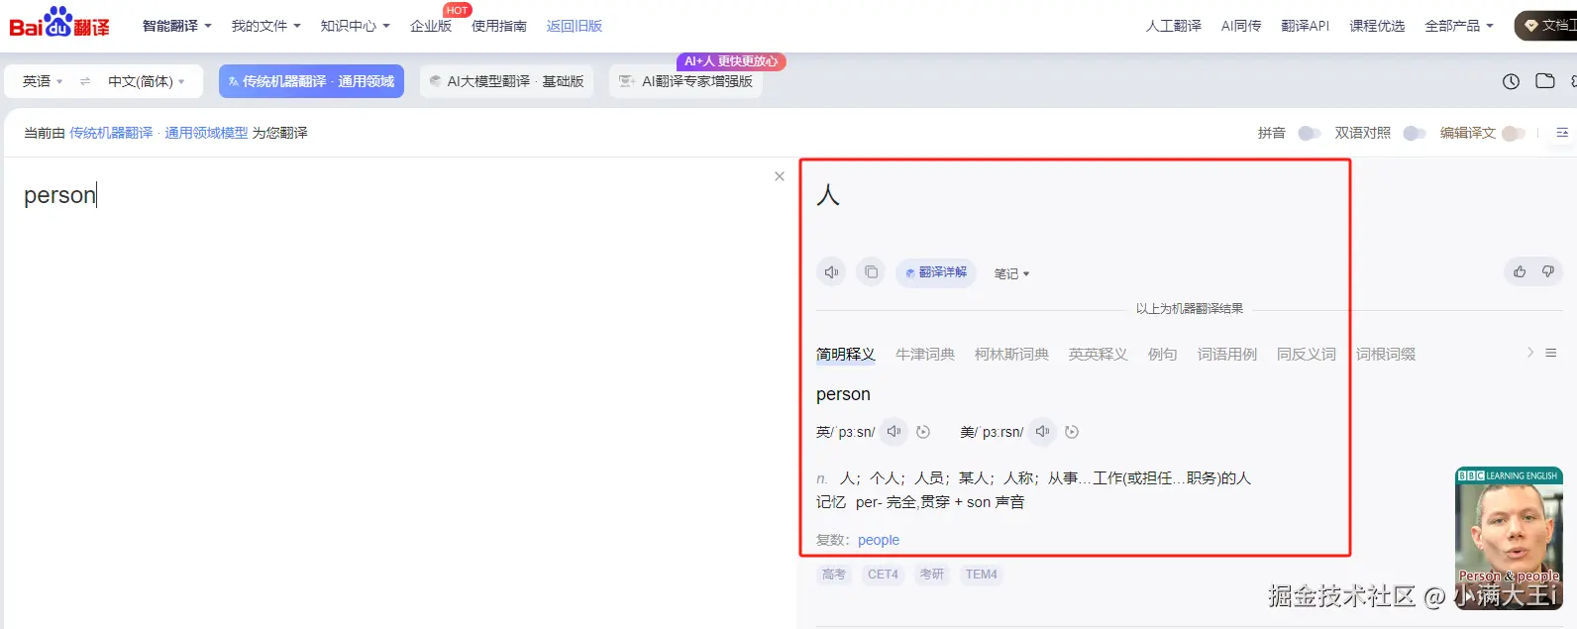Toggle the 拼音 pinyin switch

coord(1309,133)
